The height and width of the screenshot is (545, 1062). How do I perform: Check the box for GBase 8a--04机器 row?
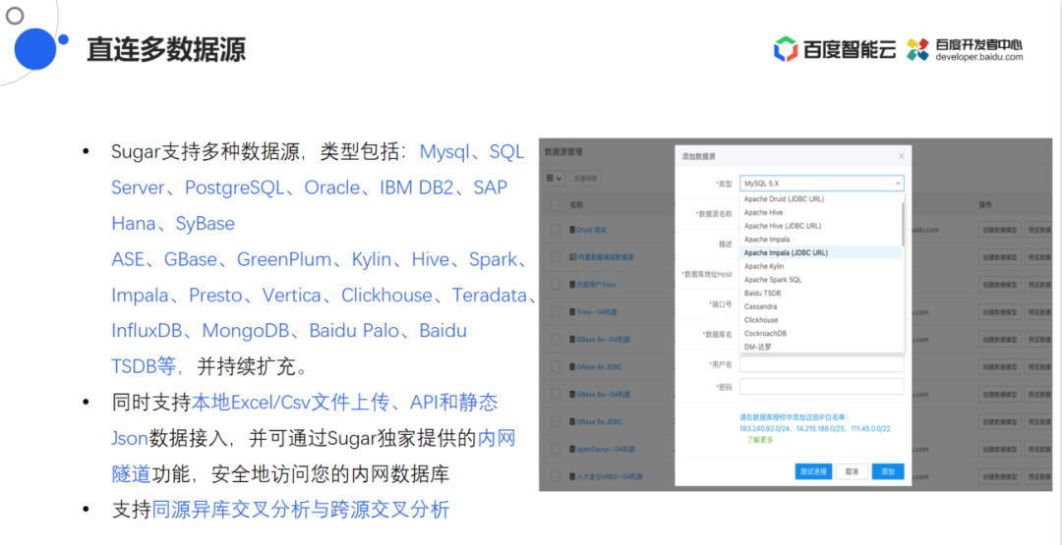point(556,394)
